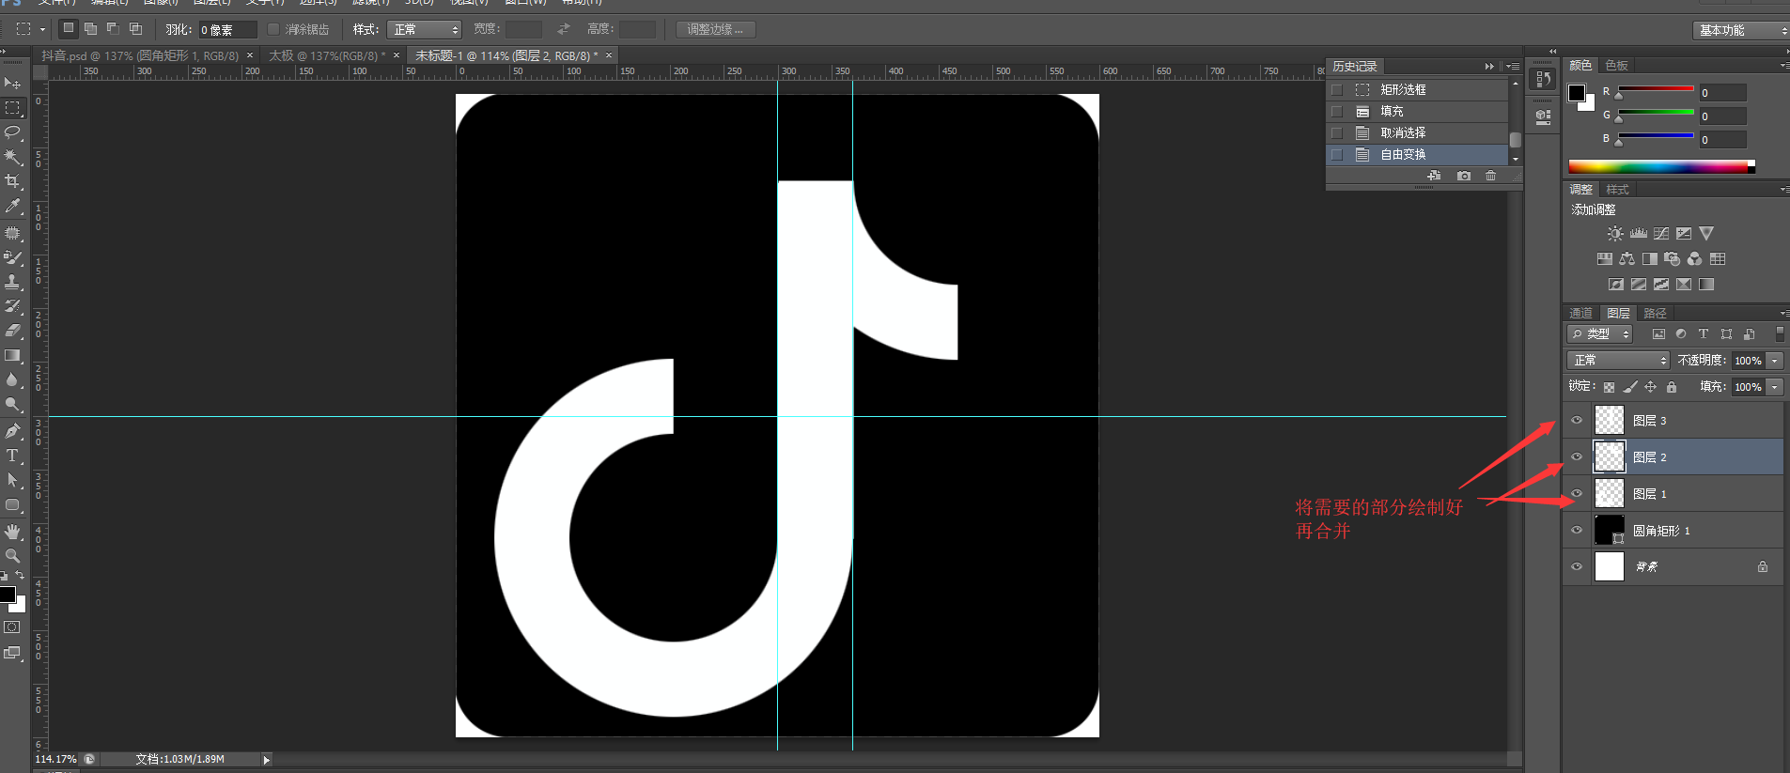Screen dimensions: 1790x773
Task: Open the layer blend mode 正常 dropdown
Action: click(1618, 361)
